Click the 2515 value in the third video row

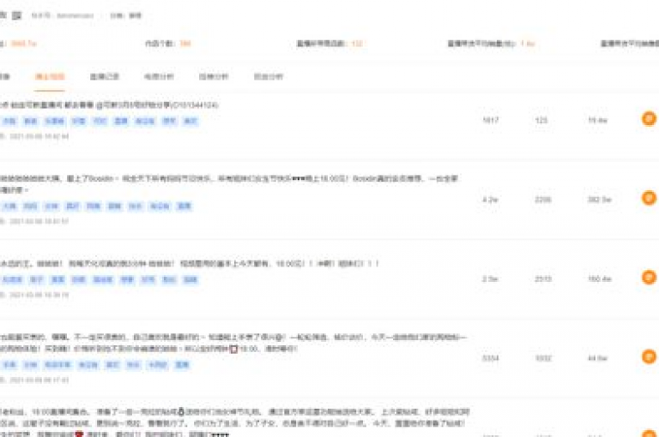(543, 278)
